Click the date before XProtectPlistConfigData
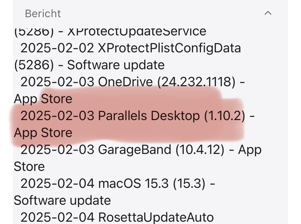The width and height of the screenshot is (301, 224). pos(57,48)
